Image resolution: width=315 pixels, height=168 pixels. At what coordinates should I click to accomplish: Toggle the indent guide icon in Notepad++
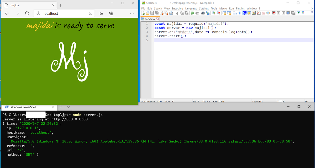pos(245,13)
